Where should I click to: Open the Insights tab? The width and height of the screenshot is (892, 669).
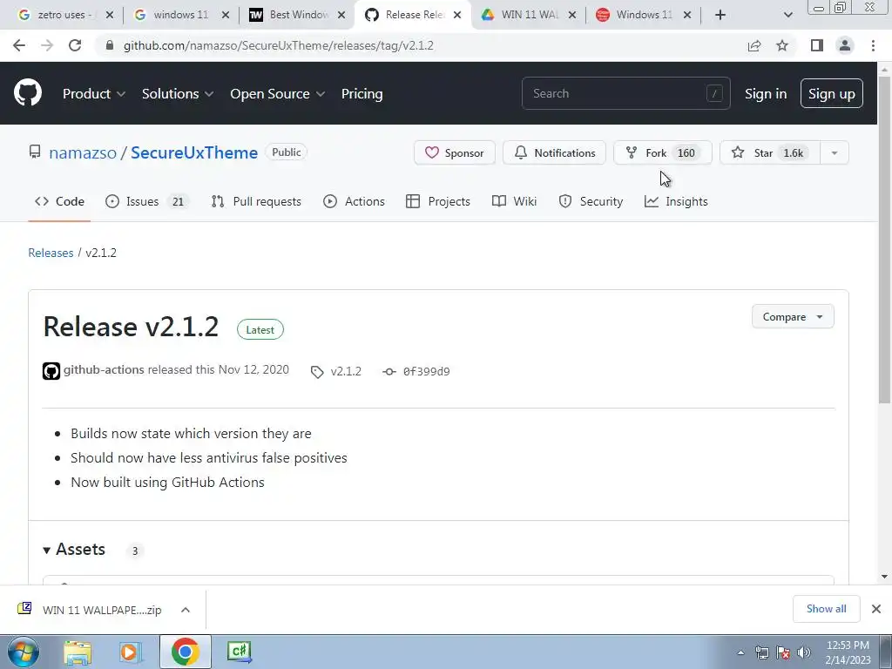click(676, 201)
